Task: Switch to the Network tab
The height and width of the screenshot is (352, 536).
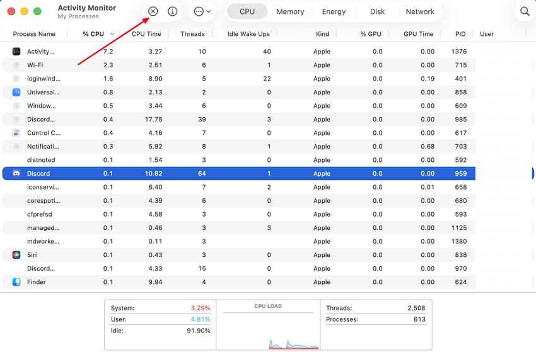Action: (420, 11)
